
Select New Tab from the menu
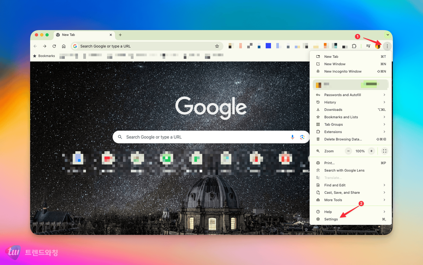[x=351, y=57]
